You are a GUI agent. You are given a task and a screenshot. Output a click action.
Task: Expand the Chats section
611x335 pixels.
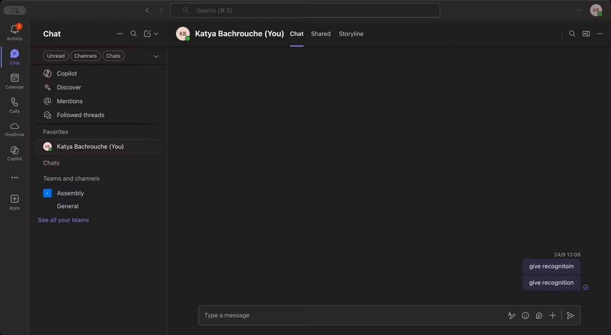click(x=51, y=163)
